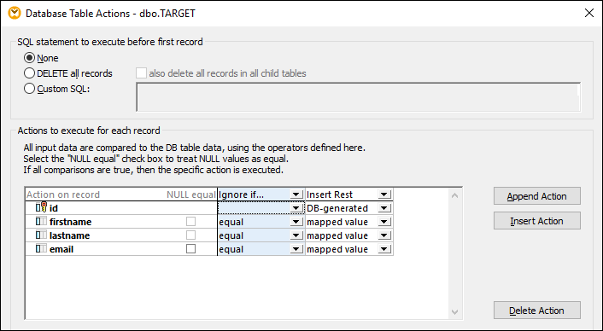Viewport: 603px width, 331px height.
Task: Select the None radio button
Action: (29, 58)
